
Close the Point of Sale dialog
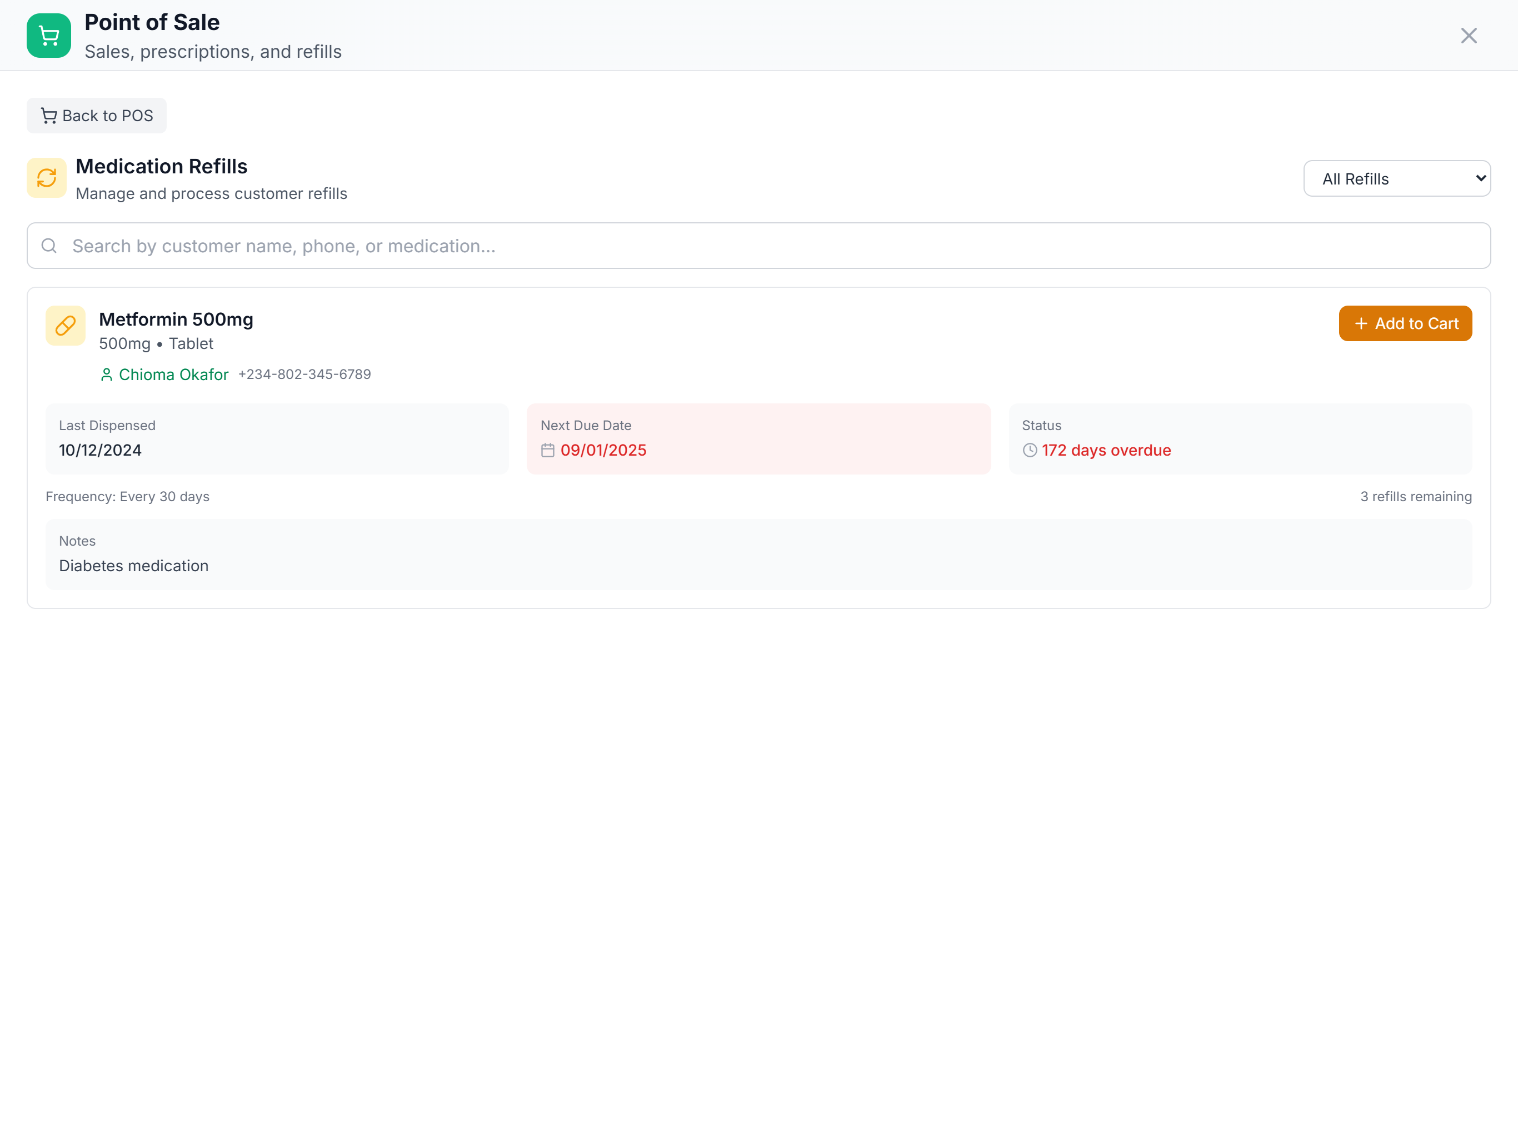point(1468,36)
